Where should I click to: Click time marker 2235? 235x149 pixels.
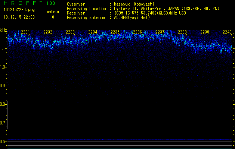click(115, 32)
